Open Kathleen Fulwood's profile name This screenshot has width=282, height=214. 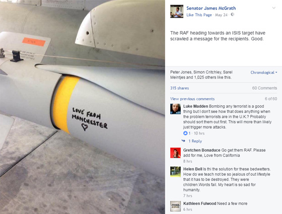[x=199, y=203]
